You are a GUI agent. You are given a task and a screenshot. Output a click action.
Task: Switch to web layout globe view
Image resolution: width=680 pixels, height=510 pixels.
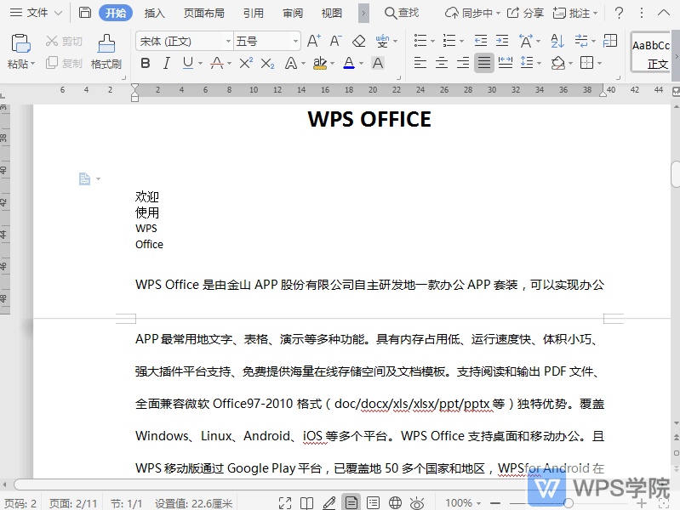click(395, 503)
